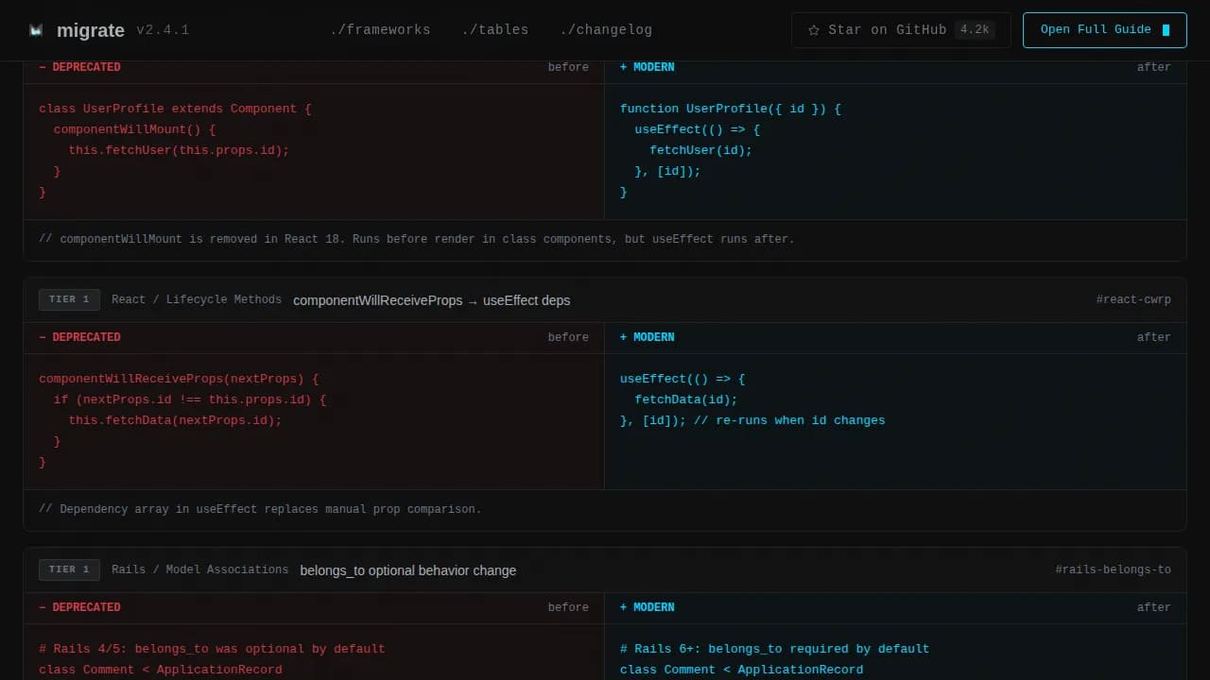This screenshot has height=680, width=1210.
Task: Open the #react-cwrp anchor link
Action: [x=1132, y=300]
